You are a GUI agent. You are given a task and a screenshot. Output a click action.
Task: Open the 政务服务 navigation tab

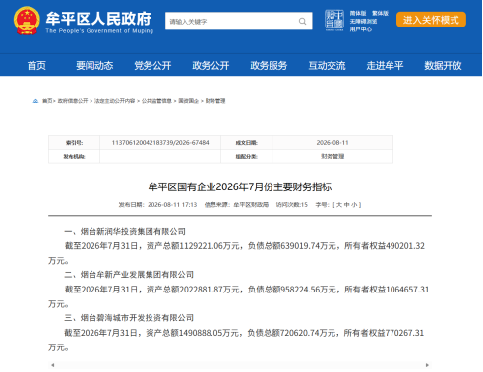click(x=269, y=66)
